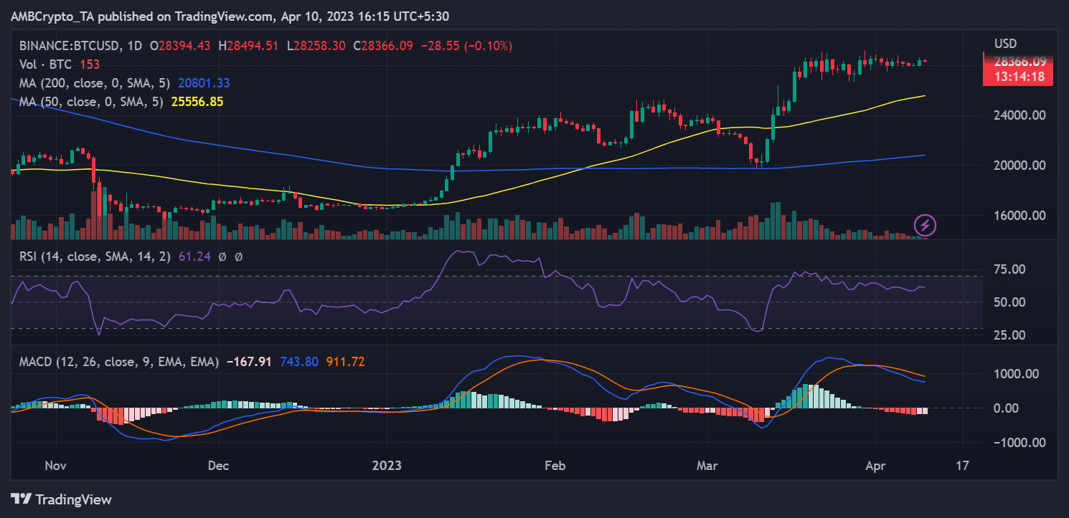1069x518 pixels.
Task: Click the Apr label on time axis
Action: click(x=876, y=466)
